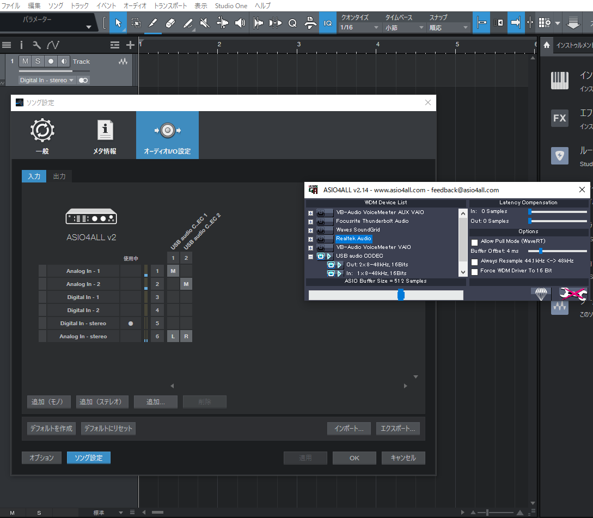Enable Autoscroll arrow icon
This screenshot has width=593, height=518.
coord(516,23)
